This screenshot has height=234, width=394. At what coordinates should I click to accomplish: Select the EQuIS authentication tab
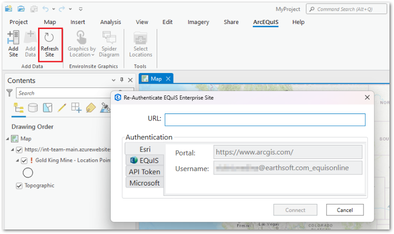point(145,160)
